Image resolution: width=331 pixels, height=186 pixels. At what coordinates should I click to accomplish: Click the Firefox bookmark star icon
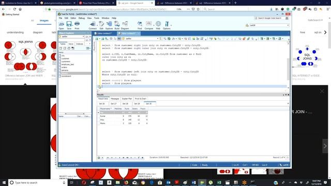[x=198, y=9]
